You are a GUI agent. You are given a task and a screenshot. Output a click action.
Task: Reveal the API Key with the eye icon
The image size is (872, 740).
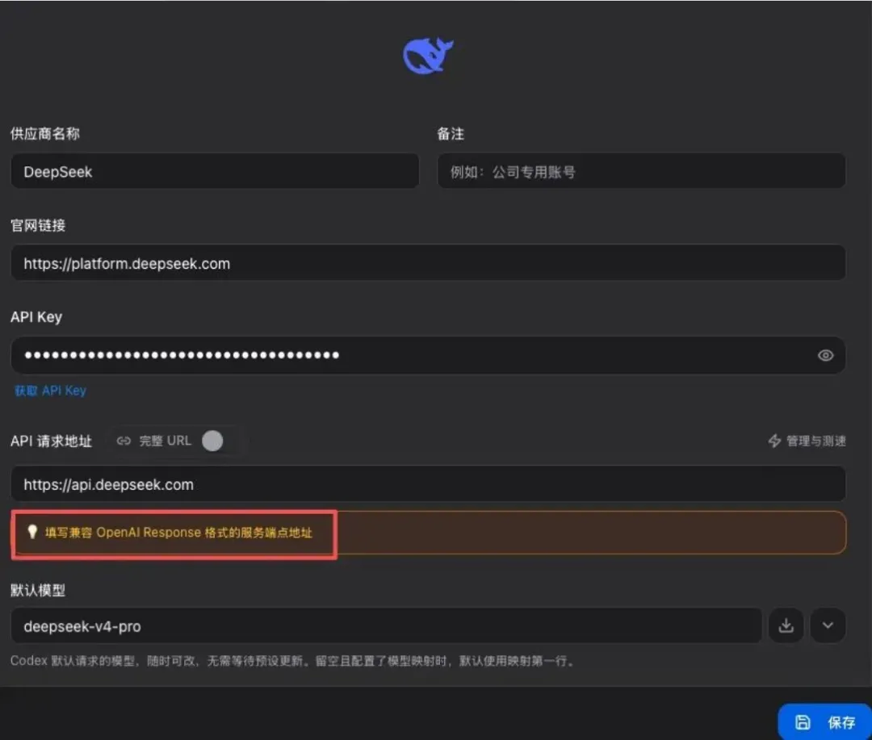[825, 355]
